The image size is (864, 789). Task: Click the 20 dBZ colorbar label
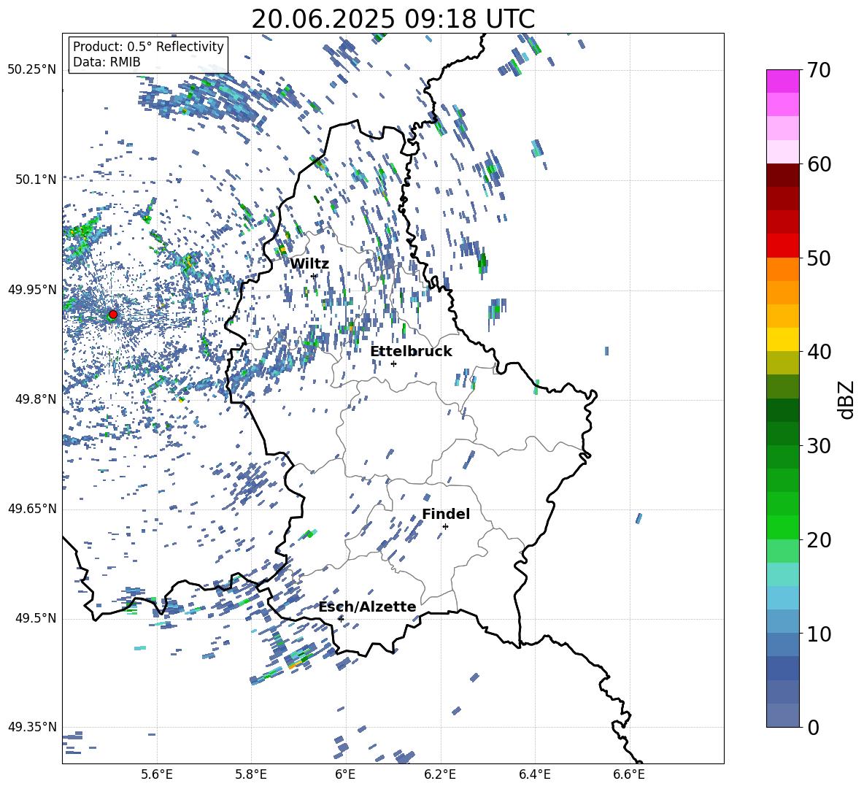pos(818,540)
